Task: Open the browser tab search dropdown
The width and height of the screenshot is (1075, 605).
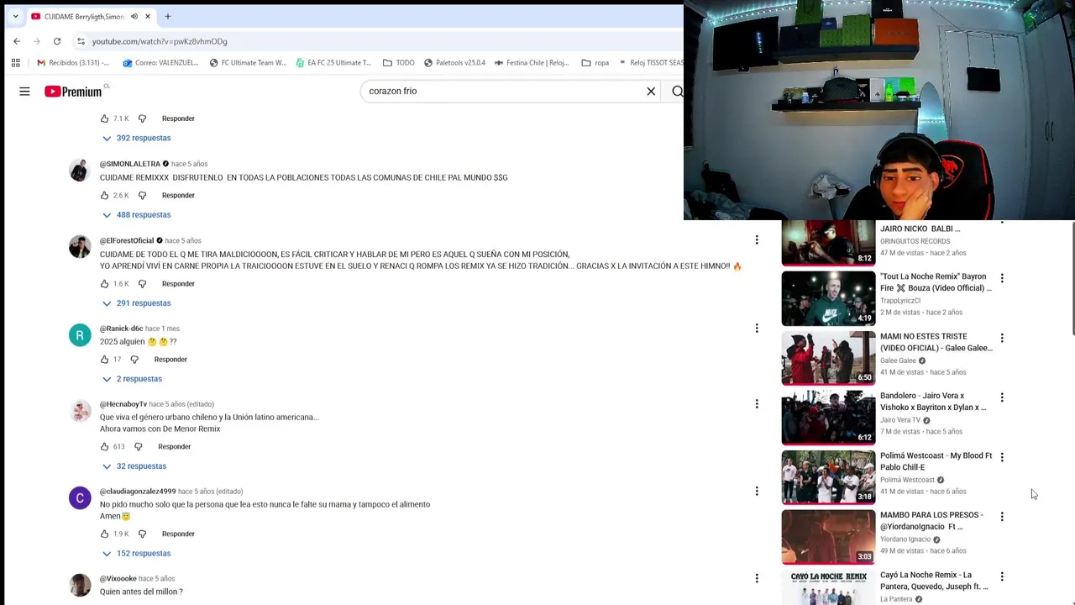Action: click(x=15, y=16)
